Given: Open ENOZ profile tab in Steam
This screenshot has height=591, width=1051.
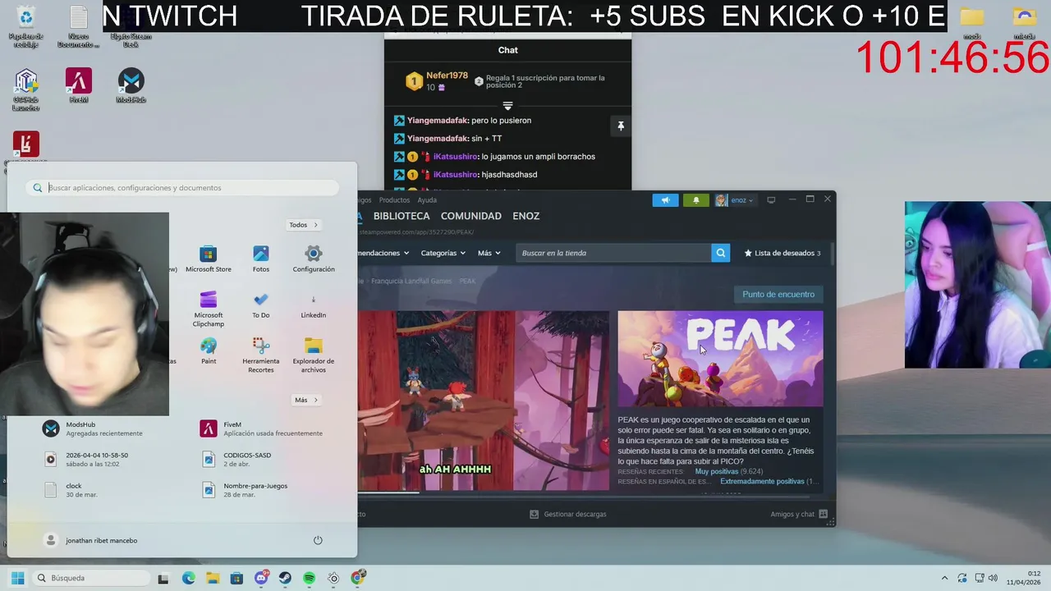Looking at the screenshot, I should point(526,216).
